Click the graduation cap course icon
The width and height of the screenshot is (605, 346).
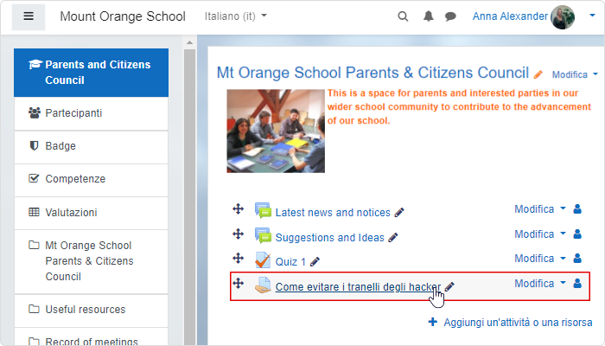35,65
